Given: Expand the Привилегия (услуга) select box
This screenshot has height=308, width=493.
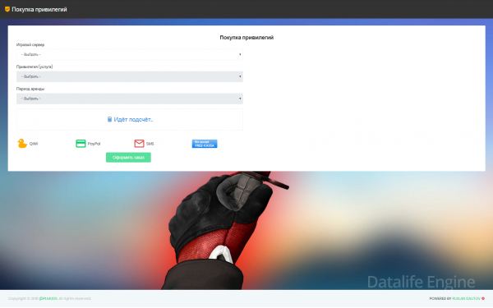Looking at the screenshot, I should pos(130,76).
